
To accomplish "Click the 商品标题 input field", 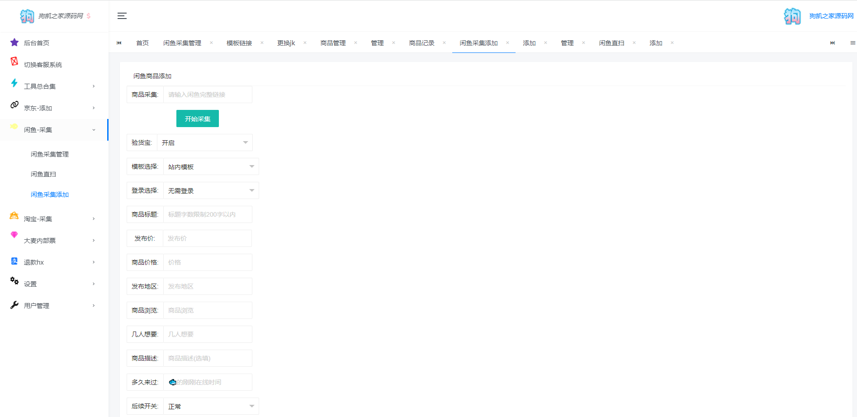I will (x=207, y=214).
